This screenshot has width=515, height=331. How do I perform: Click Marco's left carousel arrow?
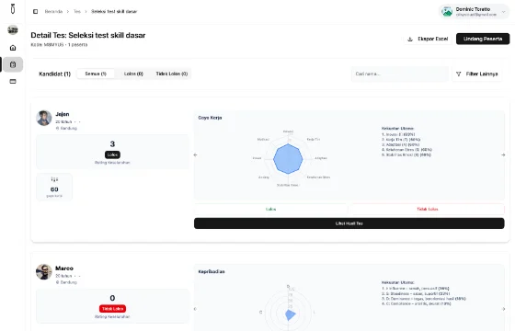(195, 309)
